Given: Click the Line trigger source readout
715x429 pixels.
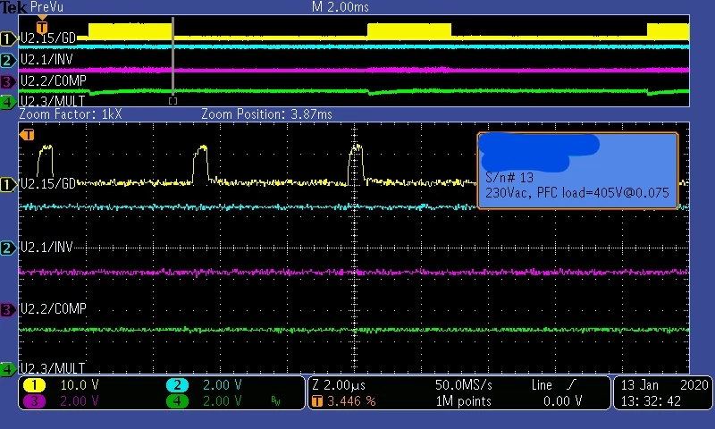Looking at the screenshot, I should click(542, 385).
